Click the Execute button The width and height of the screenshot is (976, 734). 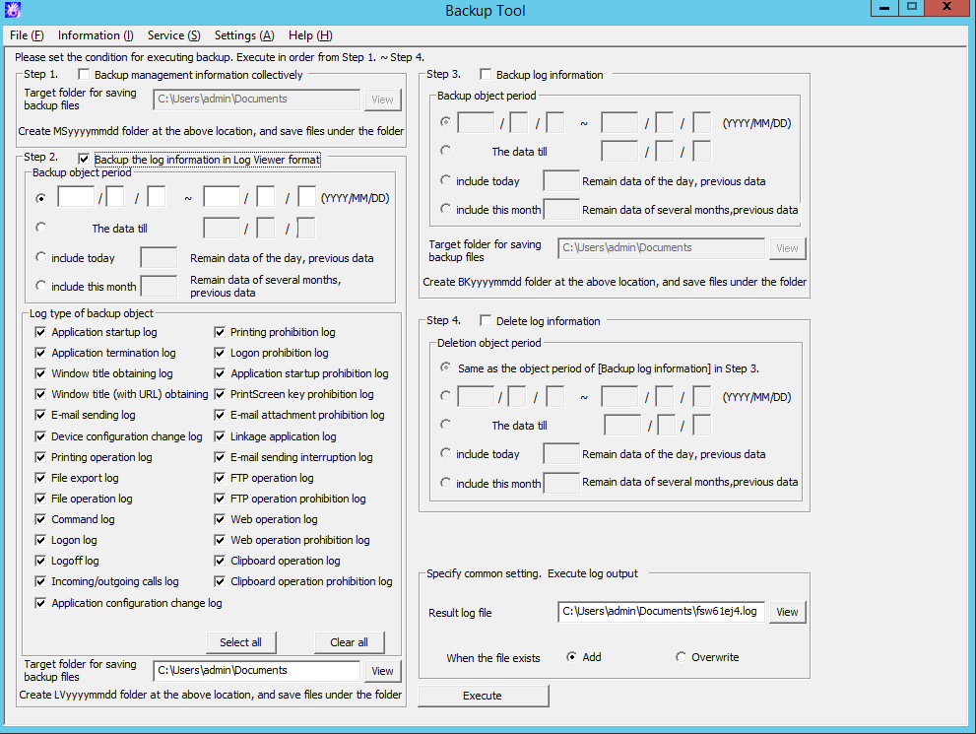(483, 696)
